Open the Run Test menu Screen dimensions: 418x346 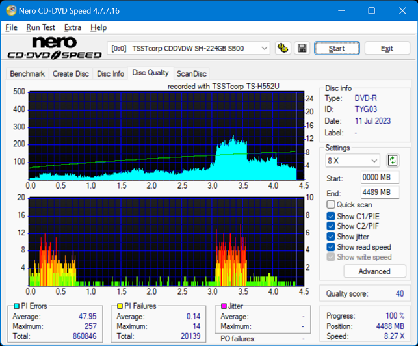pyautogui.click(x=40, y=27)
